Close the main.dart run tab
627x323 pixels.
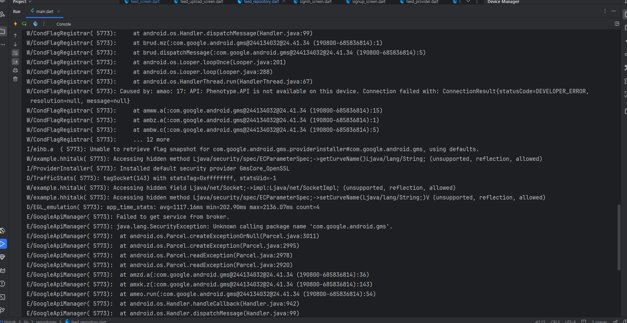(x=59, y=11)
